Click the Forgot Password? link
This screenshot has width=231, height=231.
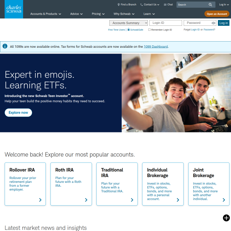209,30
